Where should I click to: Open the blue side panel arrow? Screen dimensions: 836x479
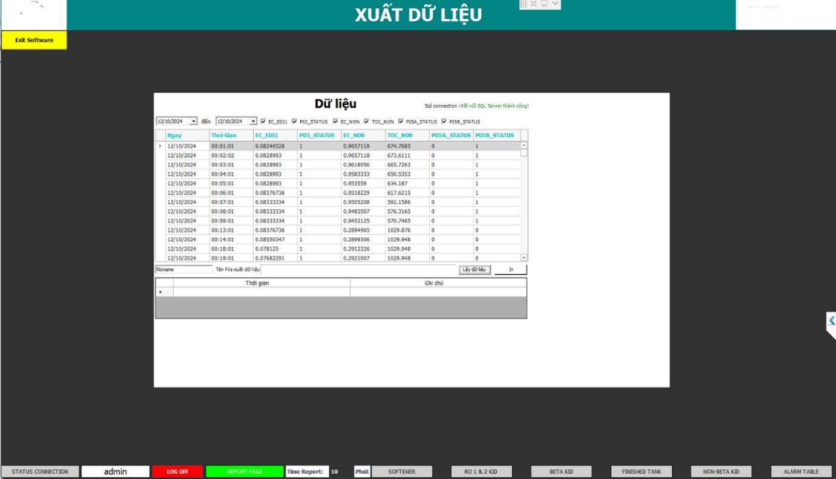tap(832, 321)
